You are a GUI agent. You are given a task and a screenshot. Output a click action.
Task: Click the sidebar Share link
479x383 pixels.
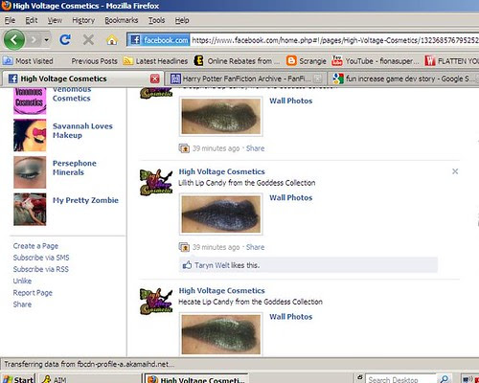(x=22, y=304)
